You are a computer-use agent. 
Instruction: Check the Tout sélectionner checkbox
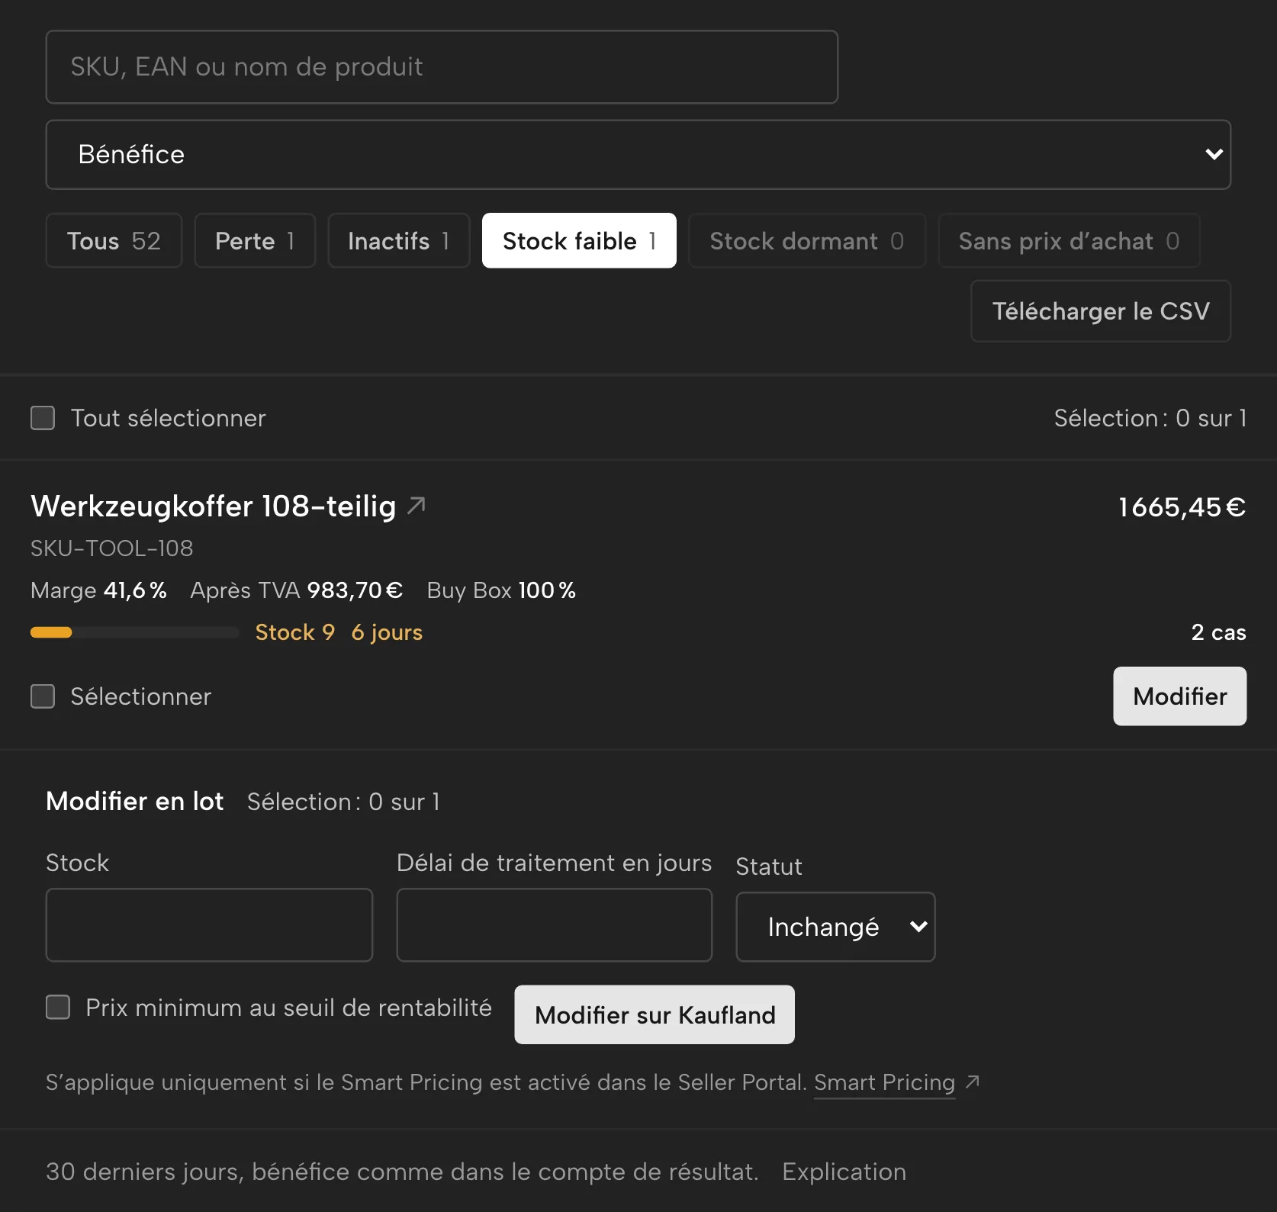[43, 418]
